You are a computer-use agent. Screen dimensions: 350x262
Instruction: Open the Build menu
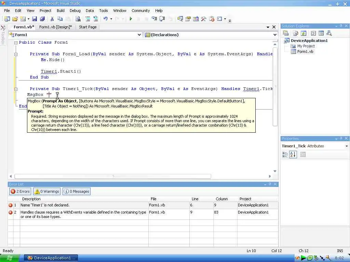tap(60, 11)
